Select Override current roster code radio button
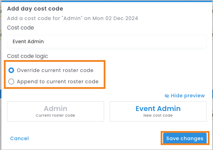This screenshot has height=150, width=213. click(x=11, y=70)
